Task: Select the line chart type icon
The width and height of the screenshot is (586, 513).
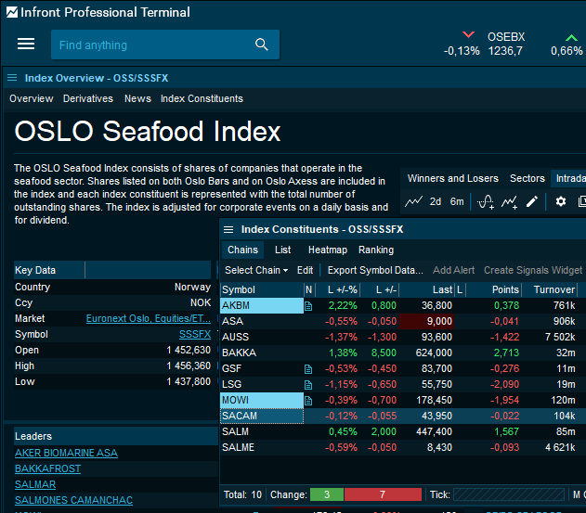Action: tap(413, 201)
